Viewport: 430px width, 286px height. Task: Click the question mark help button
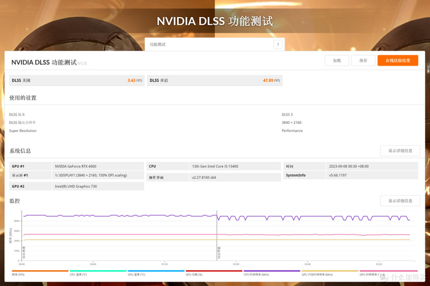click(278, 45)
